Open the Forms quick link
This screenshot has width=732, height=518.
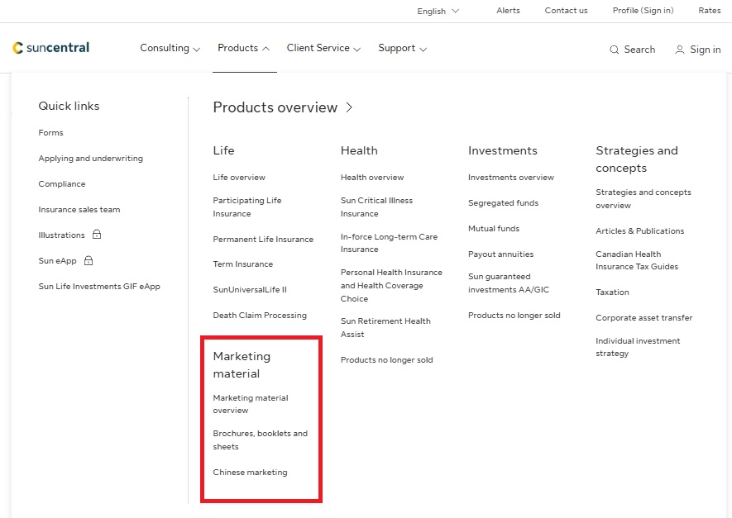coord(50,132)
